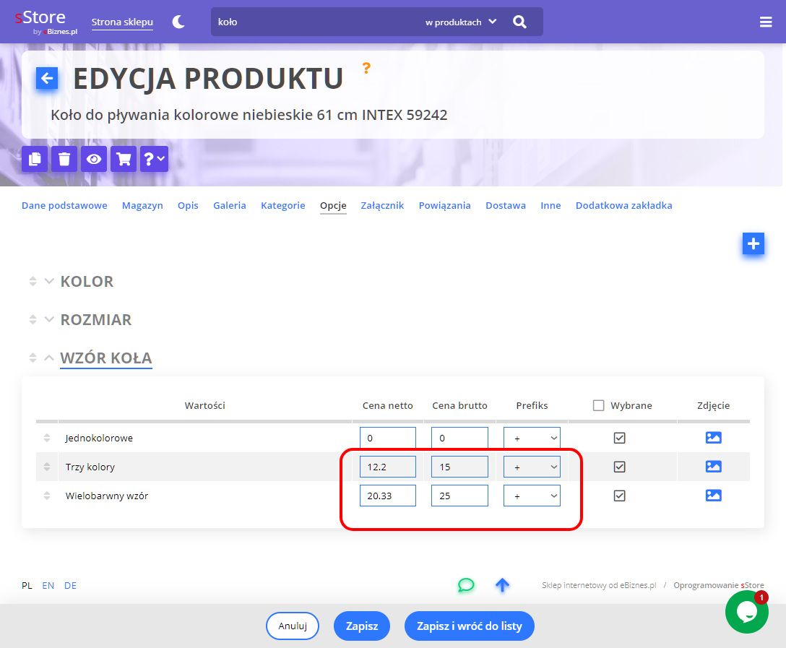The height and width of the screenshot is (648, 786).
Task: Switch to Opis tab
Action: (x=188, y=205)
